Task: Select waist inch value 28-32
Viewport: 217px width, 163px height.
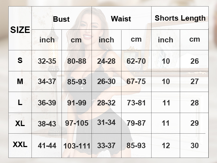Action: 106,103
